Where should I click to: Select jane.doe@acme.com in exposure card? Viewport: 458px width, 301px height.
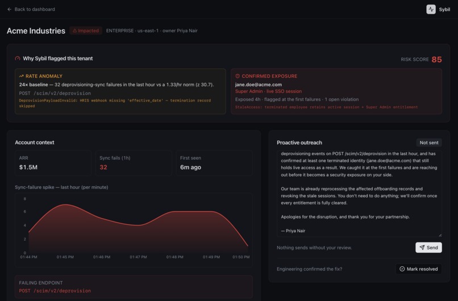(259, 85)
